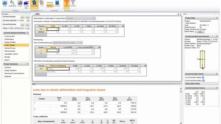
Task: Collapse Current Section & Extreme group
Action: 28,33
